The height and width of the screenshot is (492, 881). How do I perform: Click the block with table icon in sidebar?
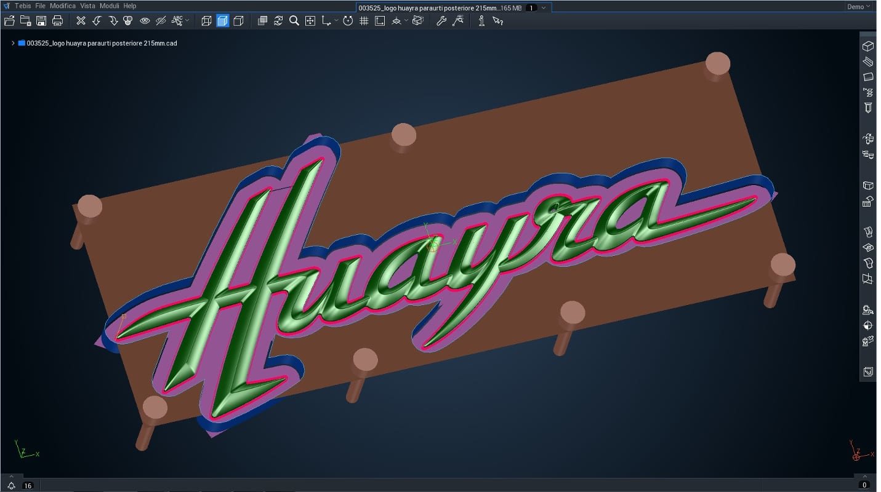tap(868, 201)
